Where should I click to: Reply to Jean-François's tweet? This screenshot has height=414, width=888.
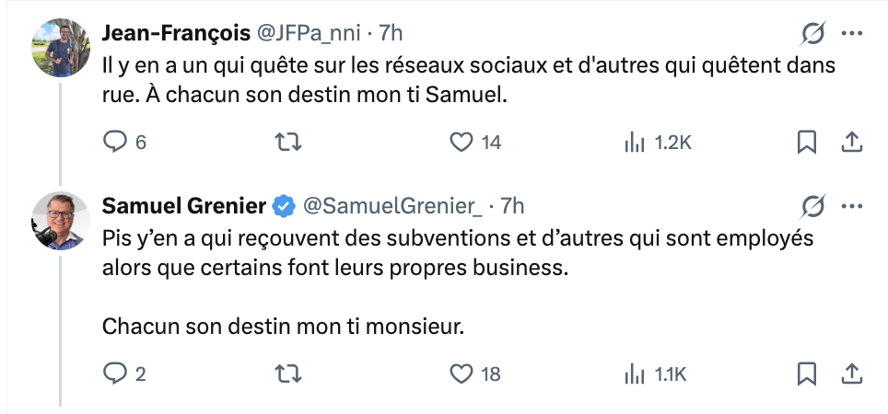point(114,143)
